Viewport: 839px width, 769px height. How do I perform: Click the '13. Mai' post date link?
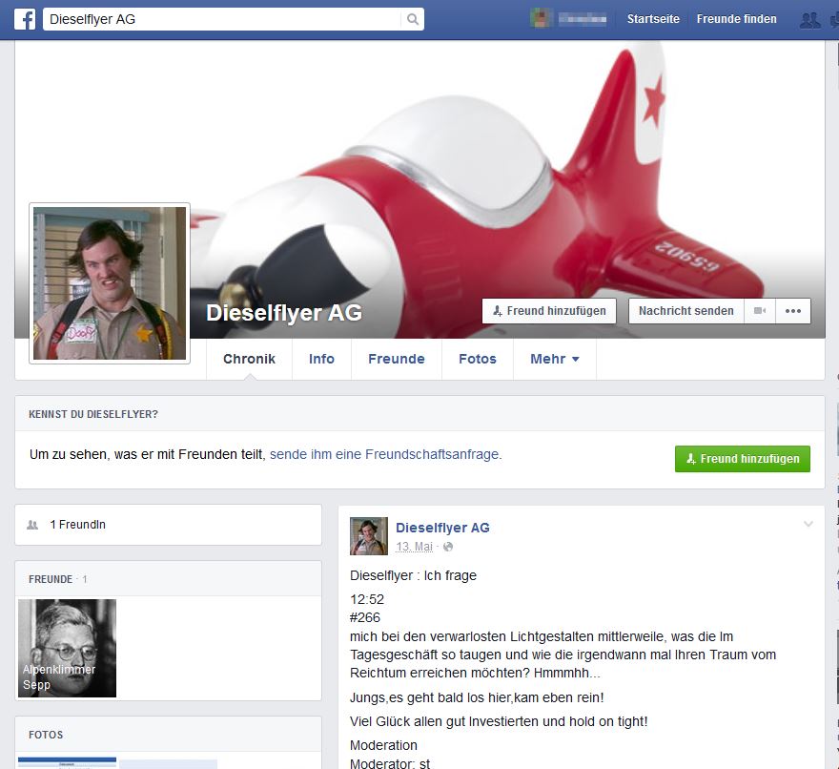(414, 547)
